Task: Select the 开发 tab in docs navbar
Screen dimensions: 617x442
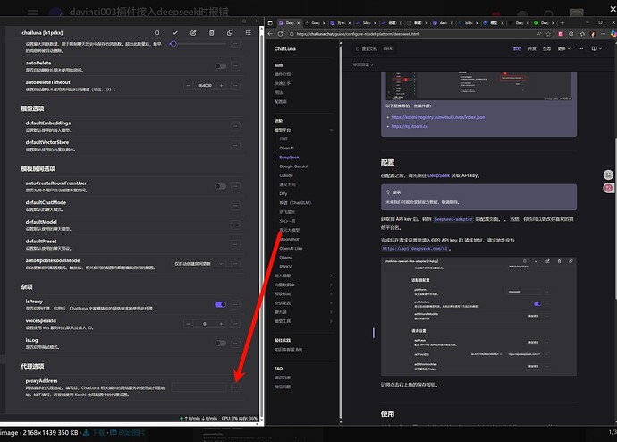Action: click(532, 49)
